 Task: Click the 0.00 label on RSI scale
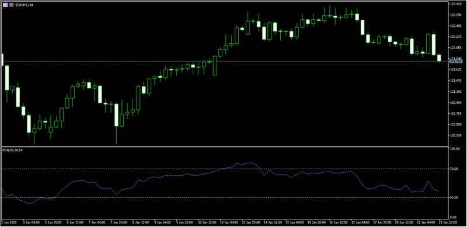click(x=454, y=217)
